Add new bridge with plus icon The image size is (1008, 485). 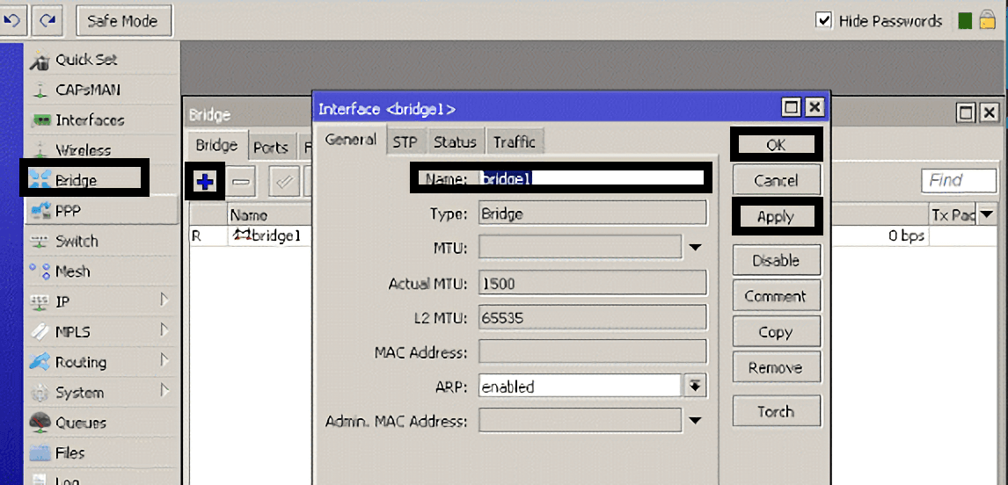pyautogui.click(x=205, y=183)
